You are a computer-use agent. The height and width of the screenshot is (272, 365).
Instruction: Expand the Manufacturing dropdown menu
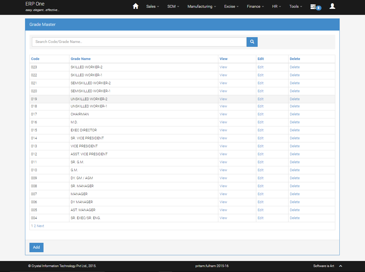pyautogui.click(x=201, y=6)
